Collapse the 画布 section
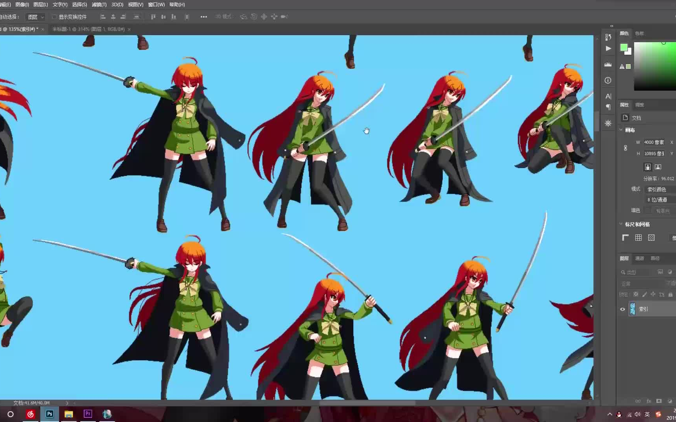Viewport: 676px width, 422px height. pos(621,130)
